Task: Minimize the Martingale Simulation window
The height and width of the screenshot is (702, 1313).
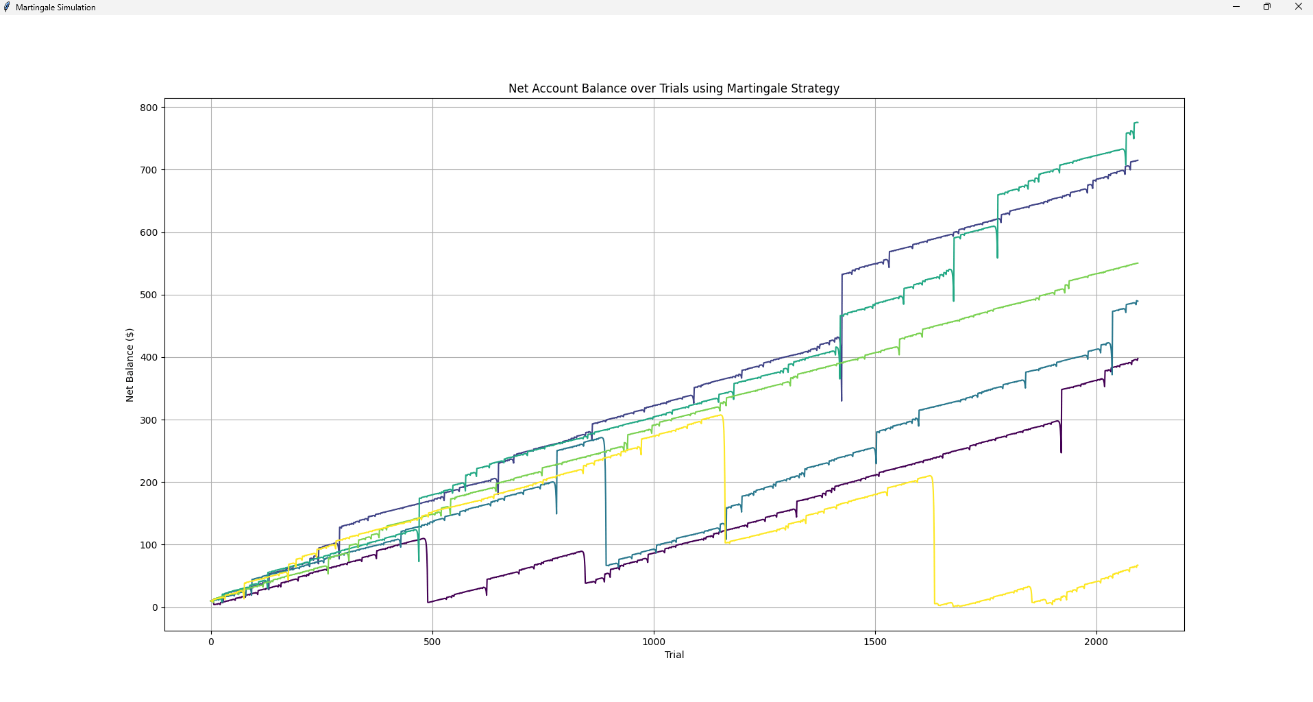Action: [x=1236, y=7]
